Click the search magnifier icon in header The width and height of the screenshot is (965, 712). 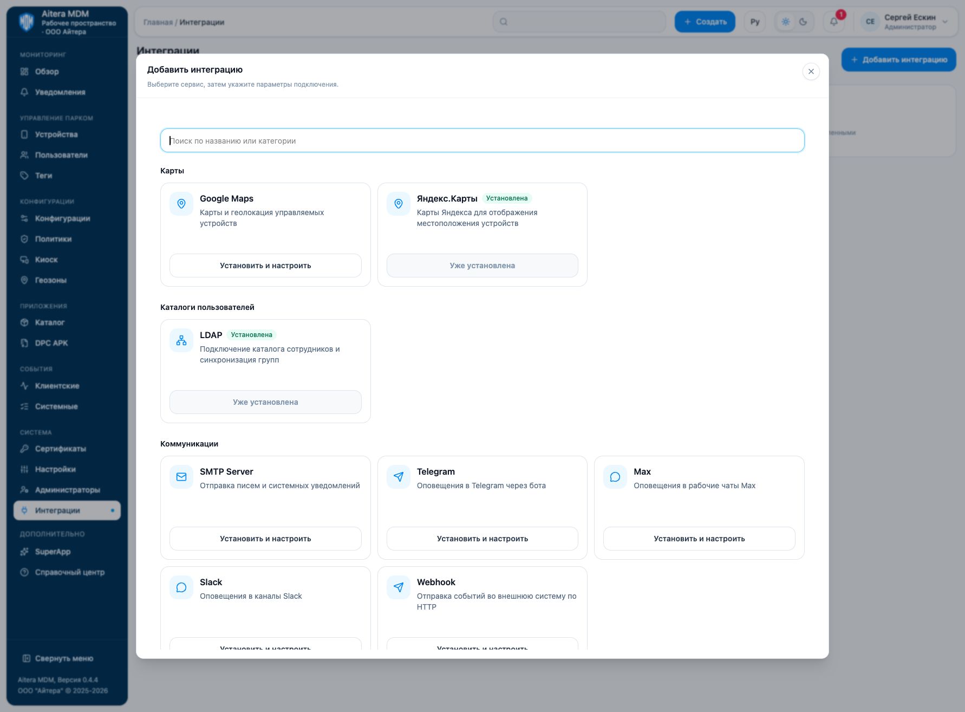(x=504, y=22)
